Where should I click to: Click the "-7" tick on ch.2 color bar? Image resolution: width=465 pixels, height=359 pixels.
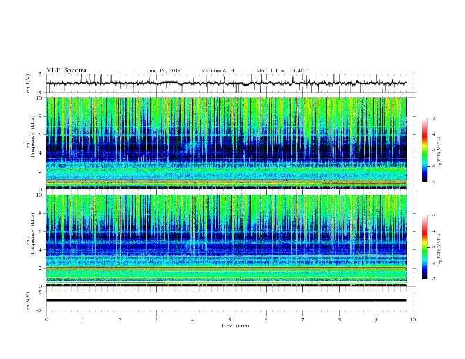[433, 279]
